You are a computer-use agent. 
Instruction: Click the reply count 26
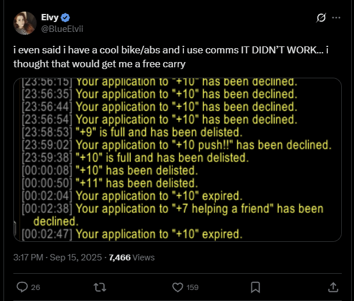(x=35, y=288)
